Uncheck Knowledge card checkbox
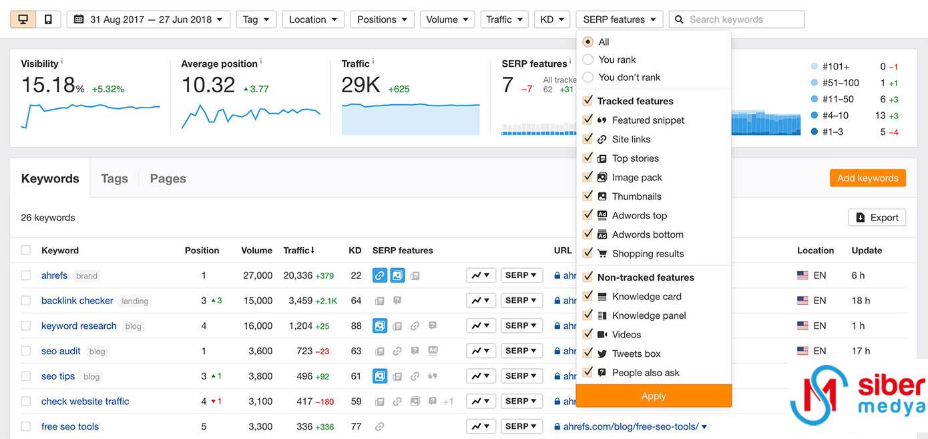This screenshot has width=928, height=439. 588,296
